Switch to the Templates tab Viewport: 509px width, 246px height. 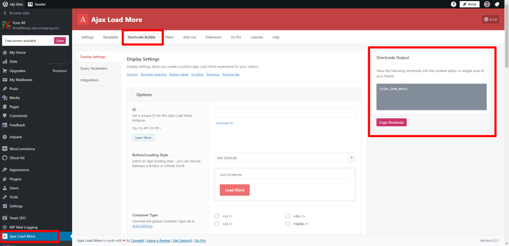pos(110,37)
